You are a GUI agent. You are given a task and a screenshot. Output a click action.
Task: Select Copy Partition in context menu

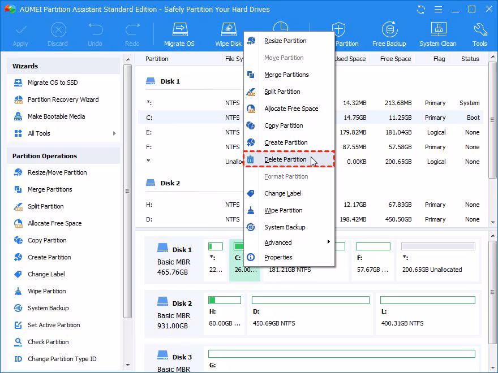pos(289,125)
